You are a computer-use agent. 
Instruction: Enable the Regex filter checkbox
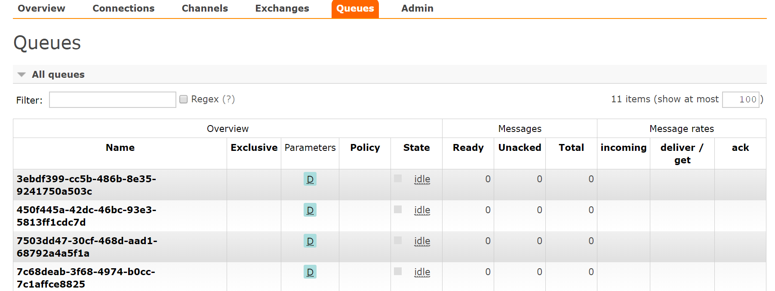pos(184,99)
